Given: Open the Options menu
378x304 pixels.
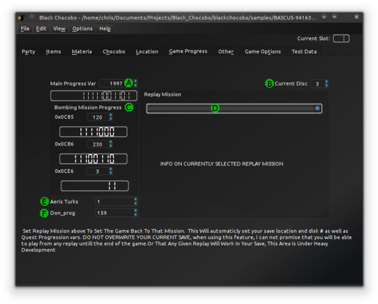Looking at the screenshot, I should tap(83, 29).
